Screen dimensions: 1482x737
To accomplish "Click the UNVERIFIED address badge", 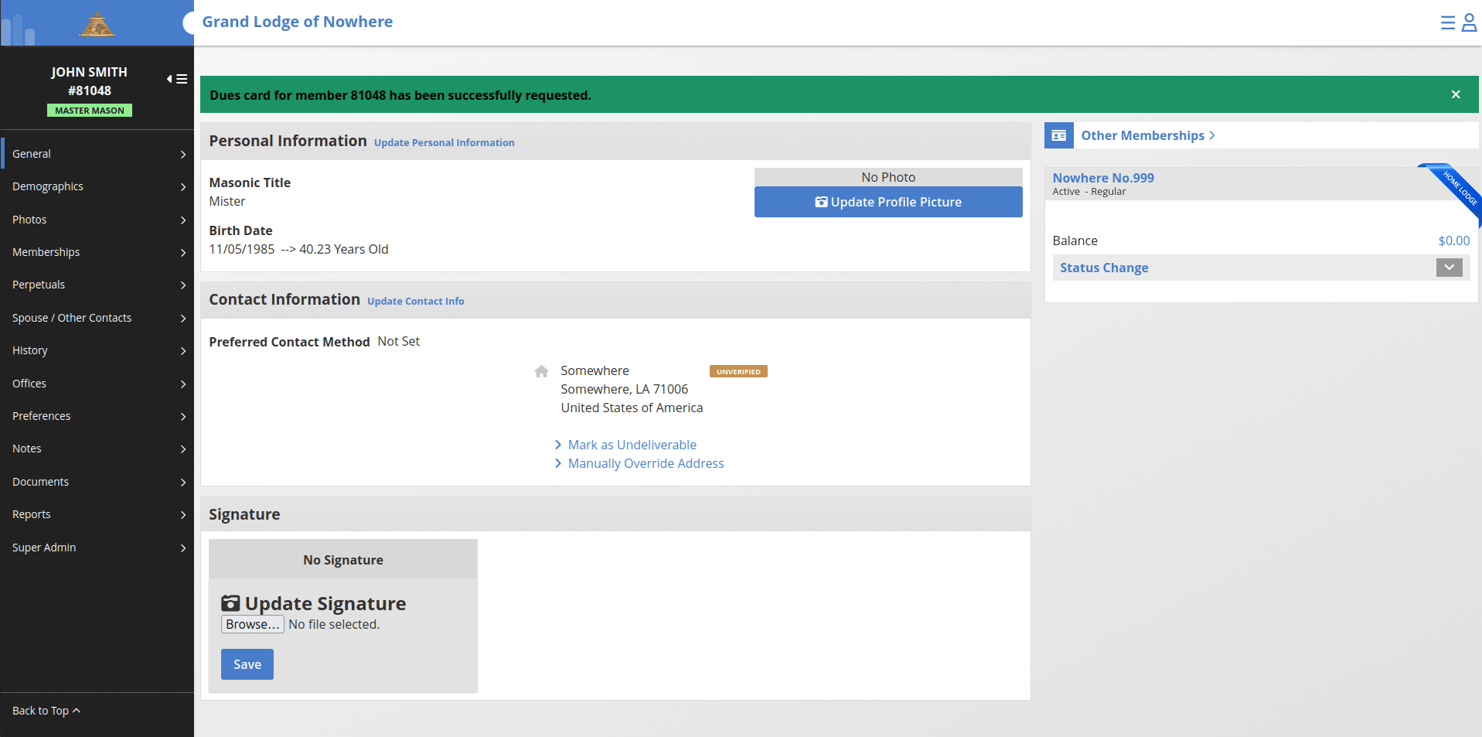I will tap(738, 371).
